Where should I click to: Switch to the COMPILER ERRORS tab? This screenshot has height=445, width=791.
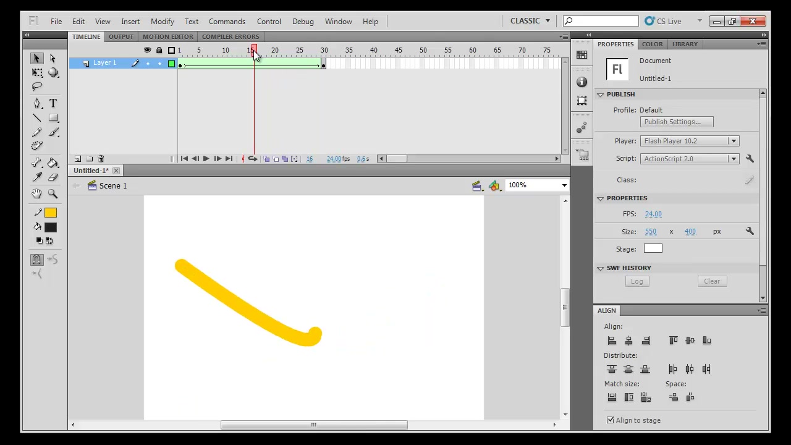click(x=231, y=36)
